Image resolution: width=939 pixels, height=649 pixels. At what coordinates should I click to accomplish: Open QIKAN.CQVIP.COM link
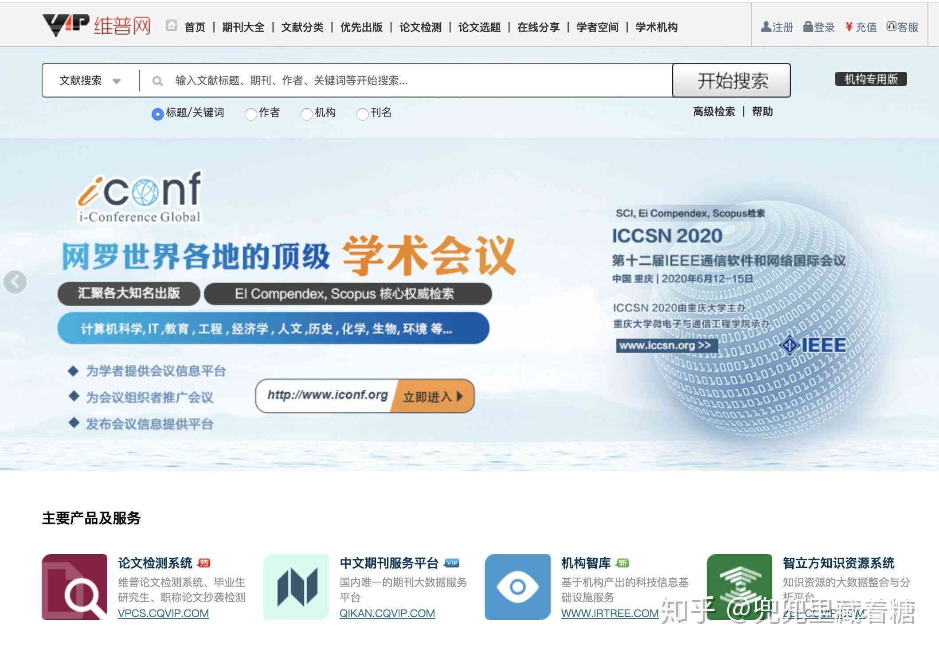(x=387, y=614)
